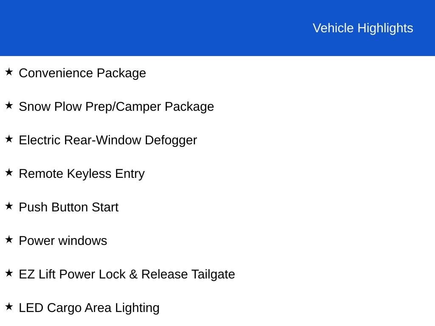Click the star beside Snow Plow Prep/Camper Package
Screen dimensions: 435x326
tap(9, 105)
